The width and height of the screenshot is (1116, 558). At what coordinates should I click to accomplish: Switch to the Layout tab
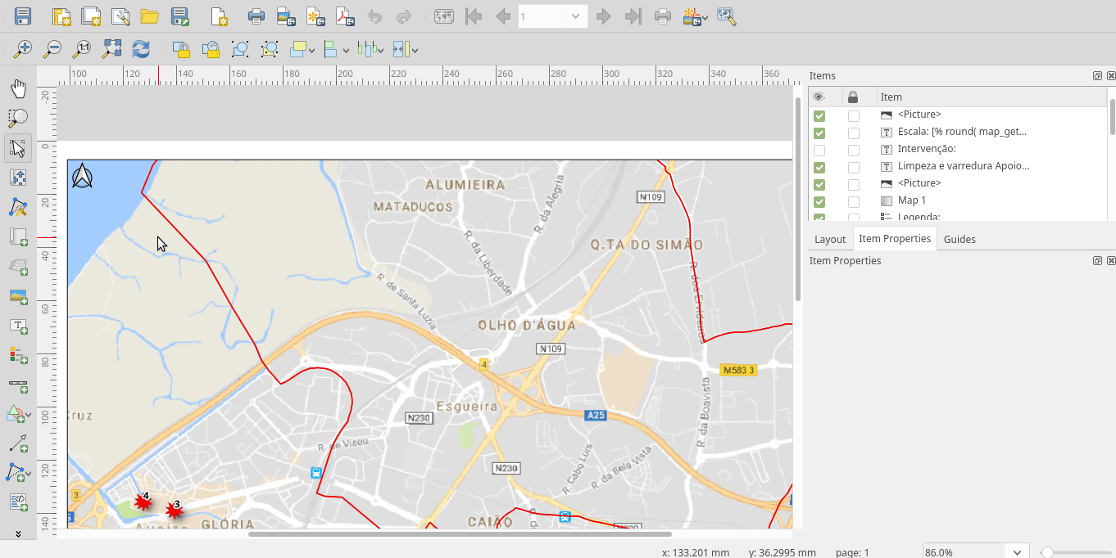coord(829,239)
